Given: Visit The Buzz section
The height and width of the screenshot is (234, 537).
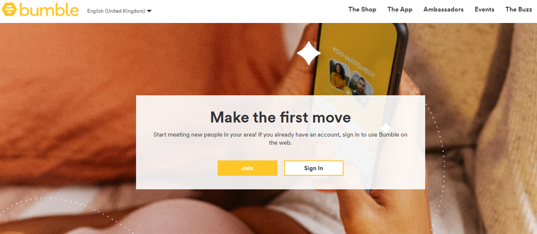Looking at the screenshot, I should 519,9.
